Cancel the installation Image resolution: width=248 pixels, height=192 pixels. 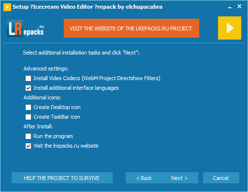[x=221, y=178]
